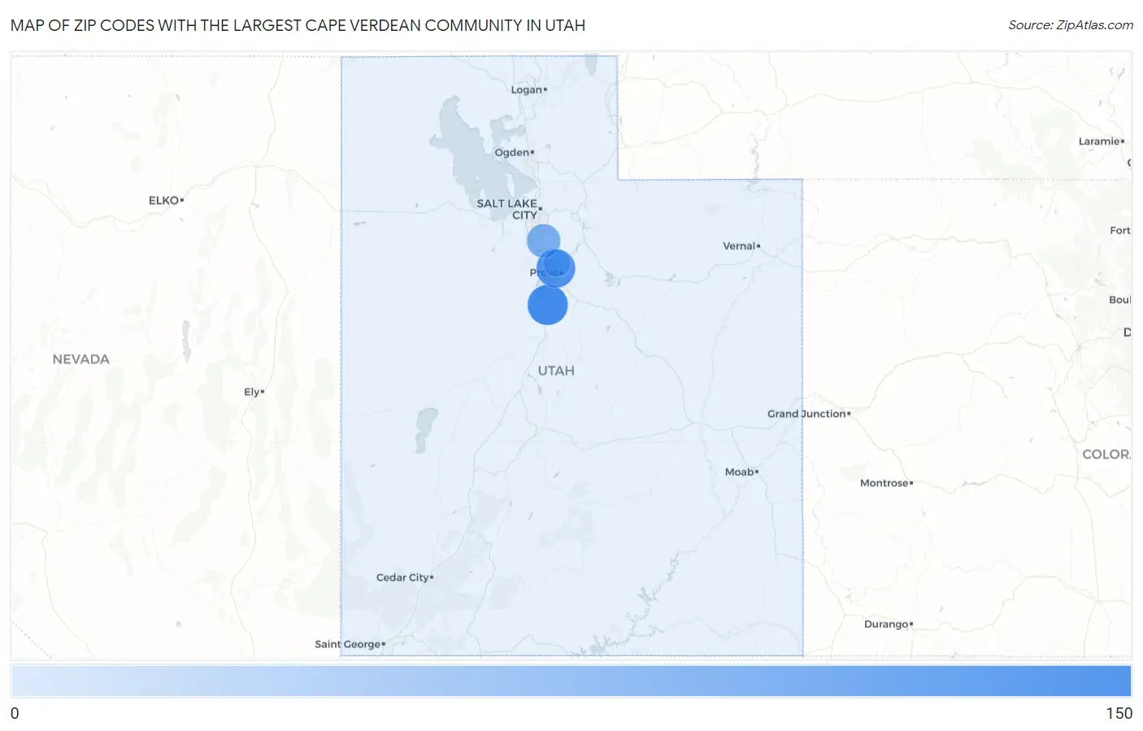The height and width of the screenshot is (731, 1143).
Task: Click the legend minimum value '0'
Action: pyautogui.click(x=15, y=713)
